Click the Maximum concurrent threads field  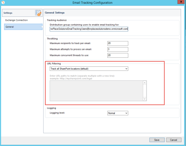[118, 55]
